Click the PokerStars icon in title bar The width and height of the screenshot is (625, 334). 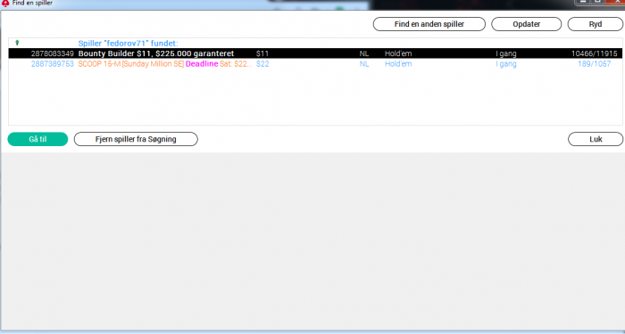pyautogui.click(x=5, y=3)
